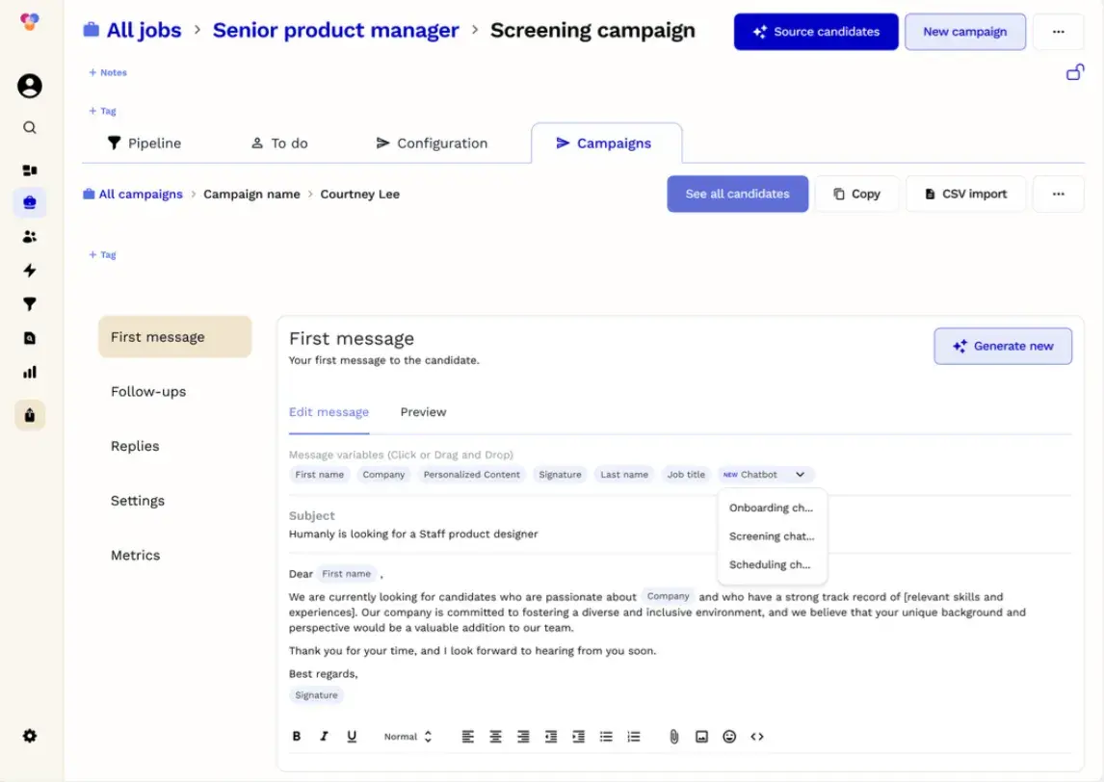This screenshot has height=782, width=1104.
Task: Switch to the Configuration tab
Action: (x=431, y=143)
